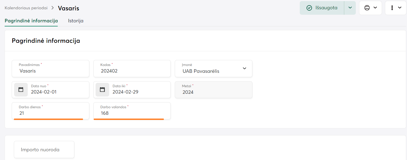
Task: Expand the save options arrow next to Išsaugota
Action: point(350,8)
